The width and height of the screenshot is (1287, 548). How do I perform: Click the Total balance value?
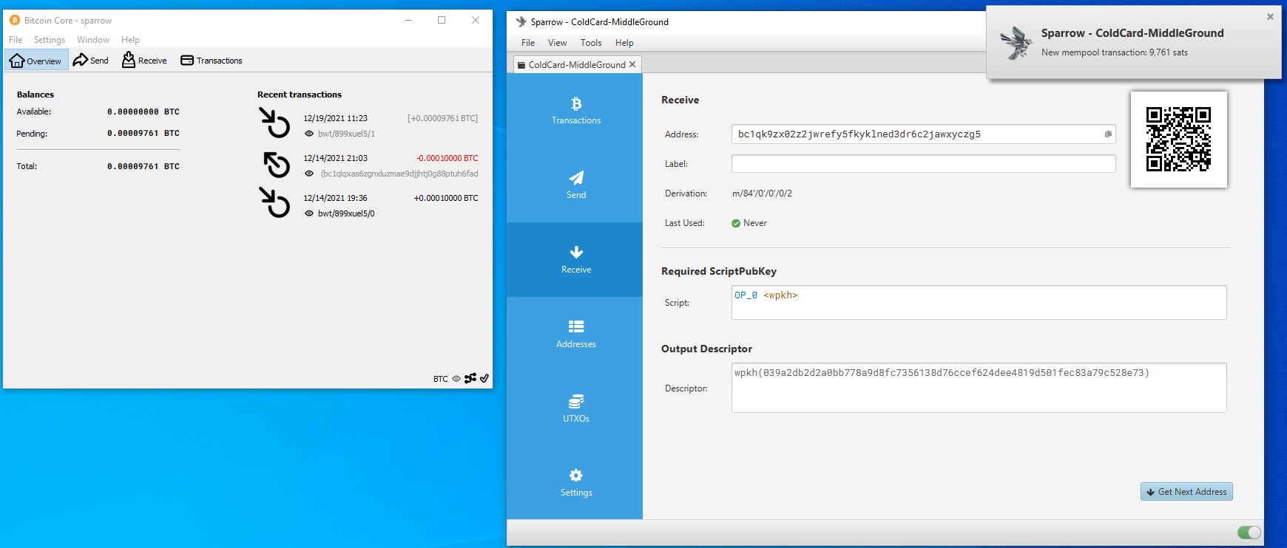[143, 166]
